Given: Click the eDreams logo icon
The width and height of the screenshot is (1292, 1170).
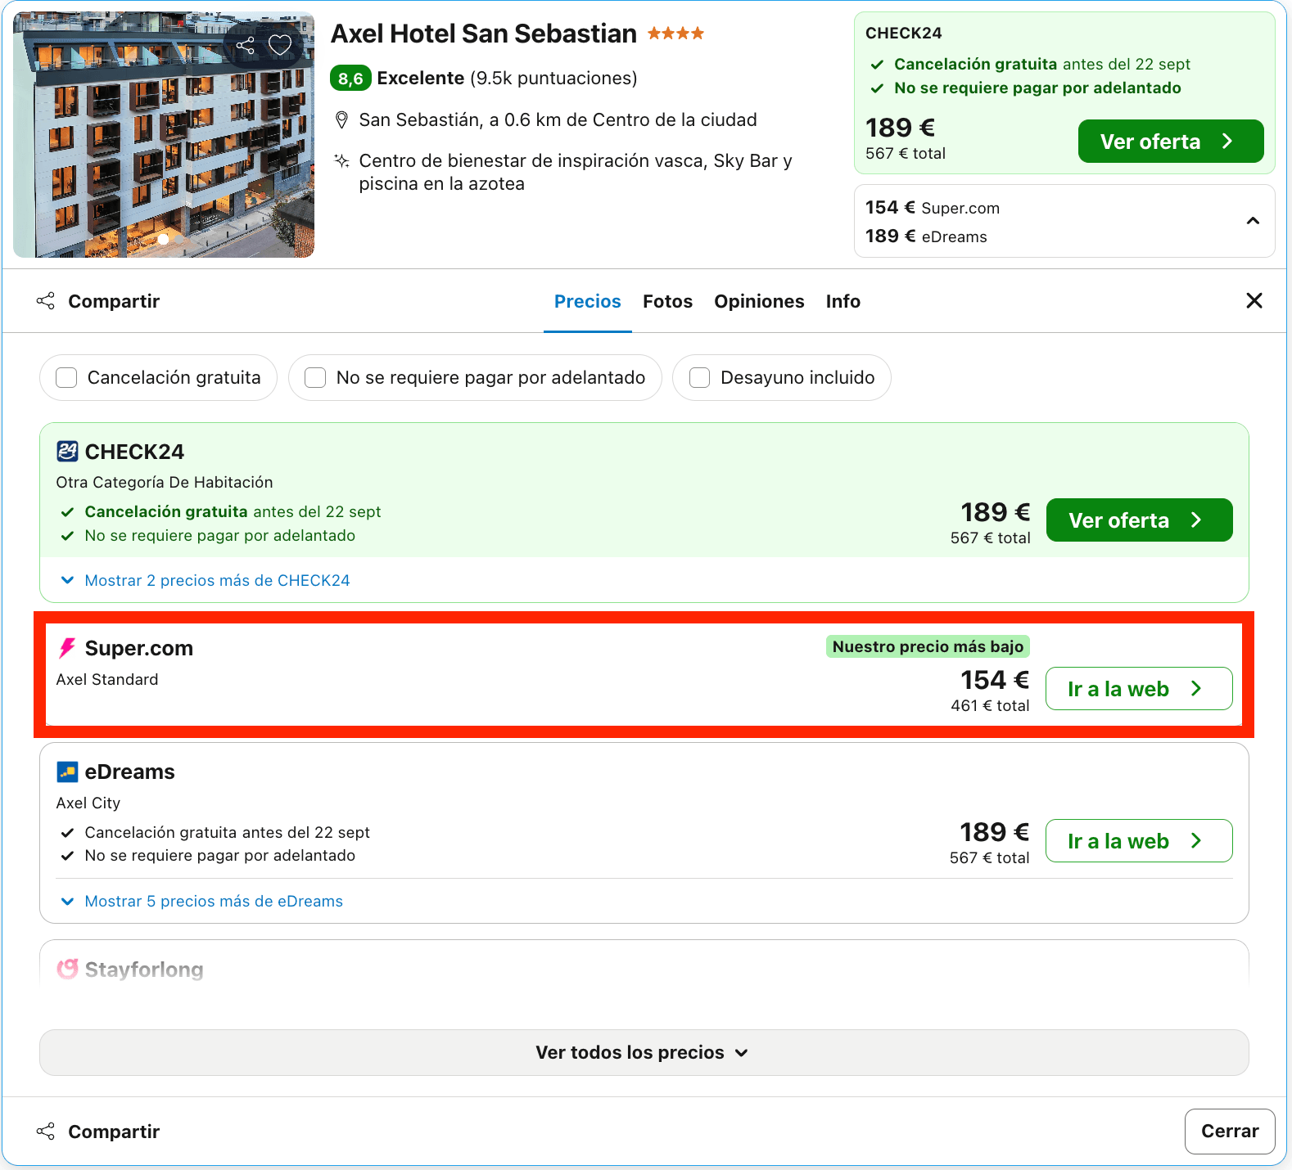Looking at the screenshot, I should [x=67, y=772].
